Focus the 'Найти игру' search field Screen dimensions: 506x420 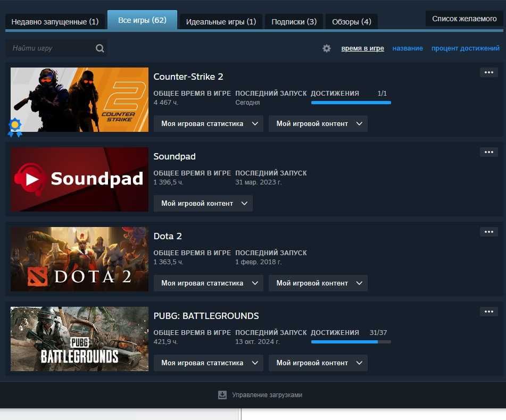pyautogui.click(x=57, y=48)
